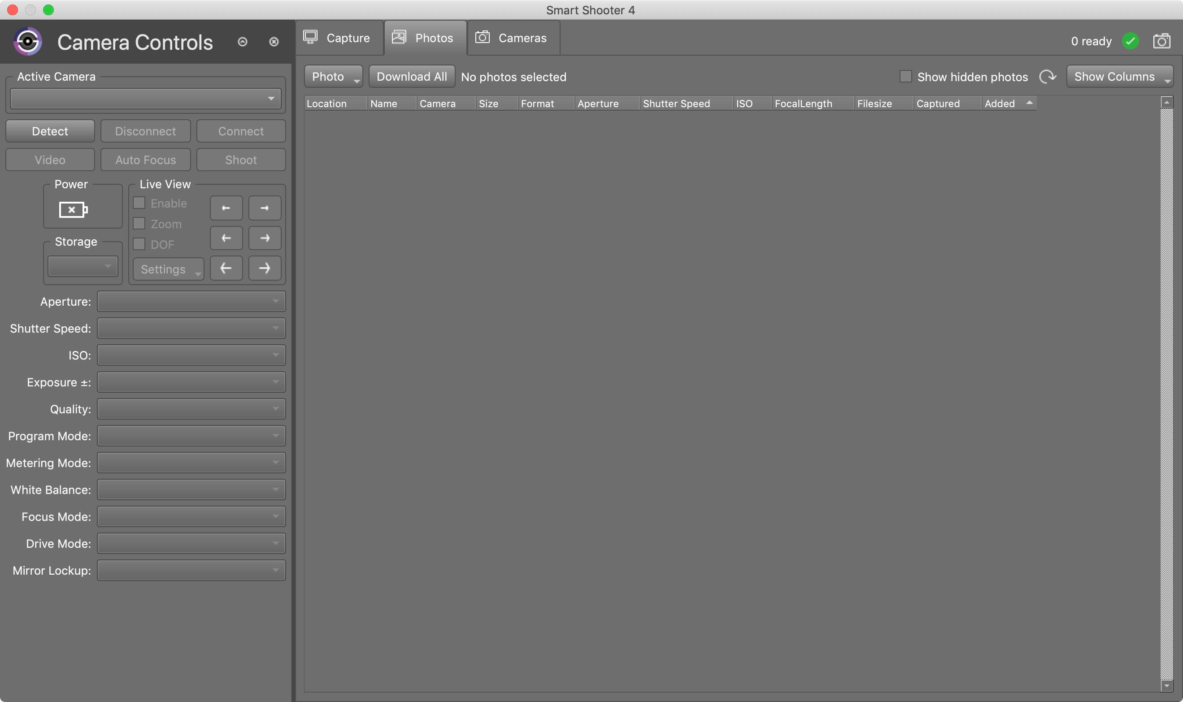The height and width of the screenshot is (702, 1183).
Task: Click the medium left arrow in Live View
Action: (x=226, y=238)
